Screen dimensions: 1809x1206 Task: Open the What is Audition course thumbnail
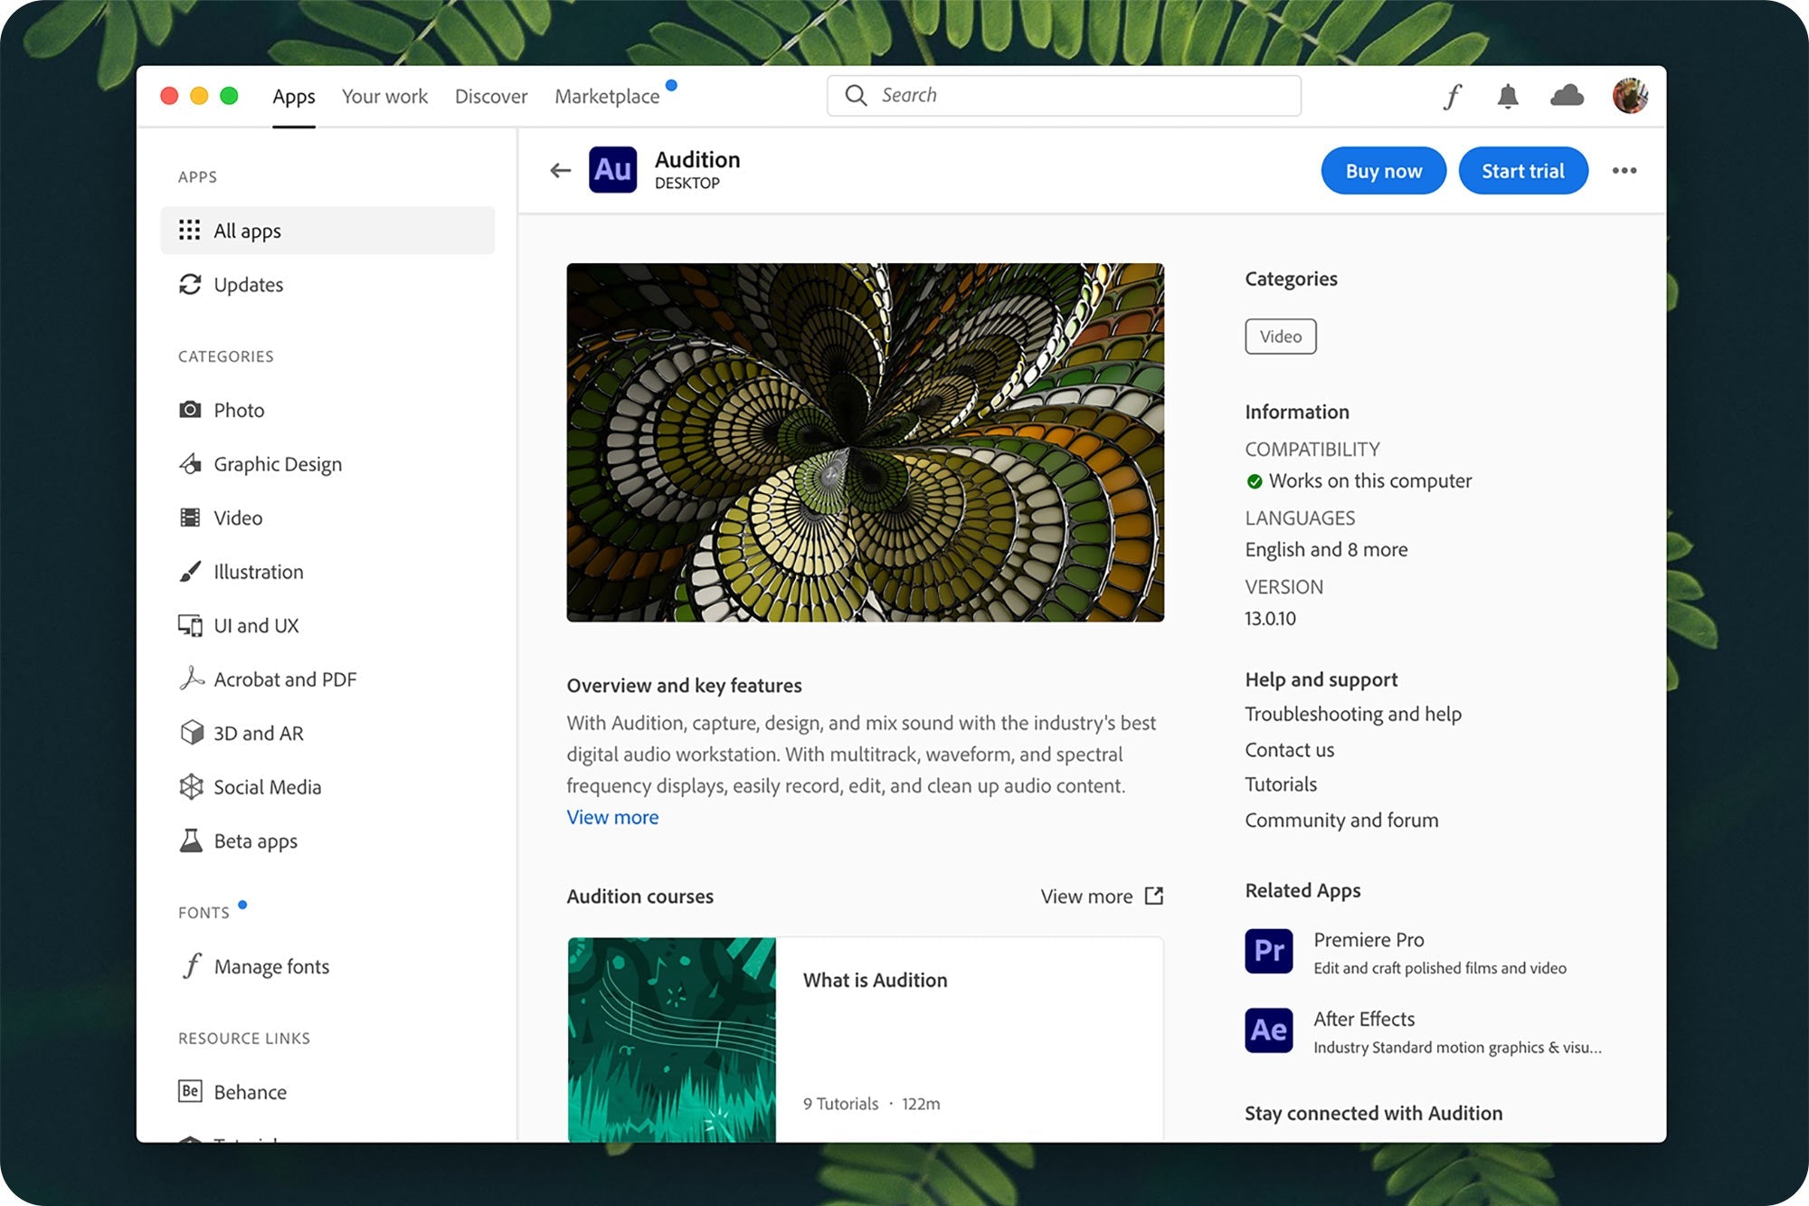tap(671, 1039)
